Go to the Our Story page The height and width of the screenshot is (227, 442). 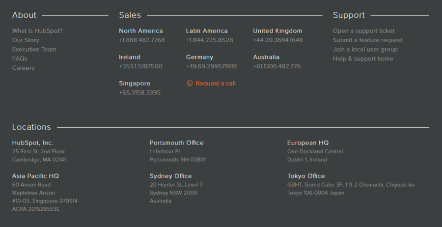coord(26,40)
